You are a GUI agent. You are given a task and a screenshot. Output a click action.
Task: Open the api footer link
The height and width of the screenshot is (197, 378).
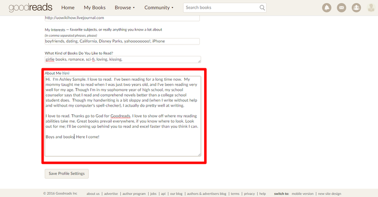tap(163, 194)
